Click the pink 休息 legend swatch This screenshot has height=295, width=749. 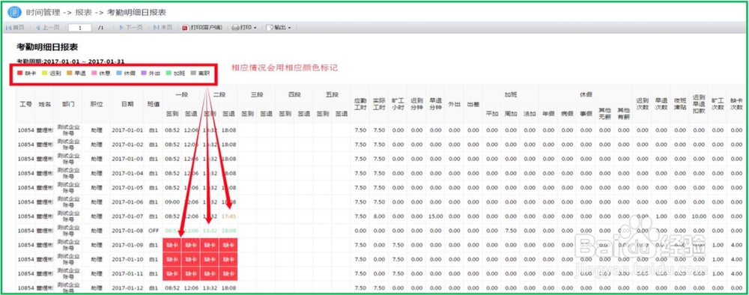(94, 73)
